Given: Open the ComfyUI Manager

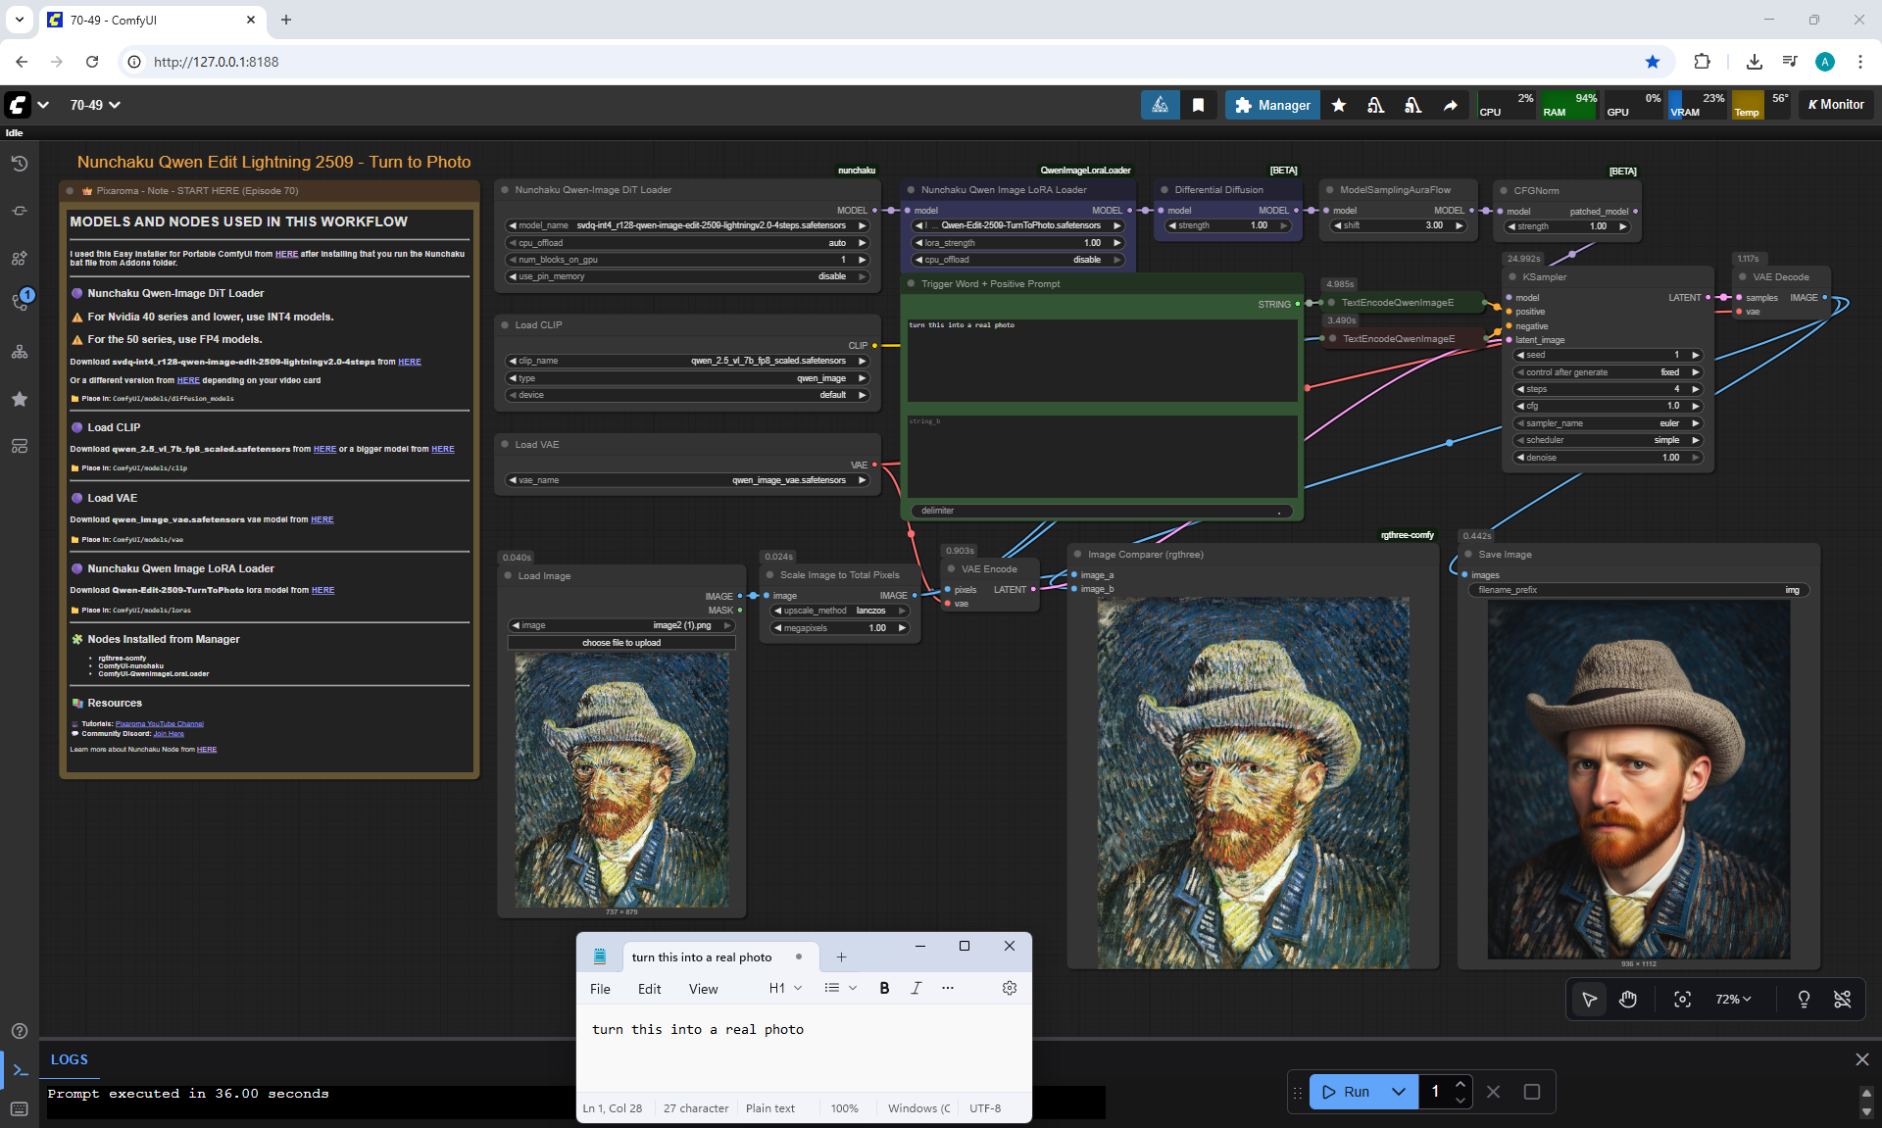Looking at the screenshot, I should point(1272,105).
